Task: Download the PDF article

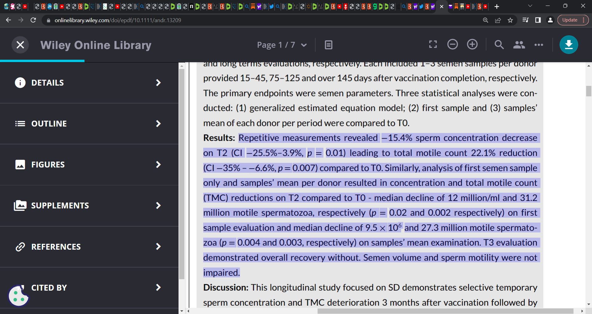Action: [569, 45]
